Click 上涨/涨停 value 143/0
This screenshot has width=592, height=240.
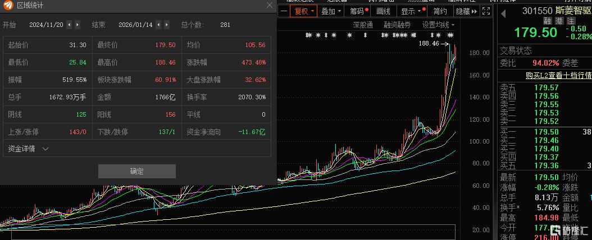(78, 132)
